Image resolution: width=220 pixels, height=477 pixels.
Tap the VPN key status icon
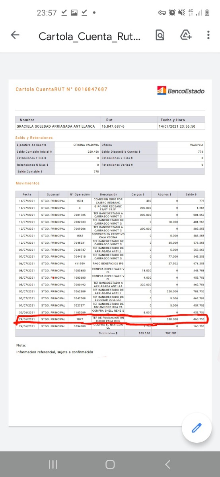tap(162, 13)
